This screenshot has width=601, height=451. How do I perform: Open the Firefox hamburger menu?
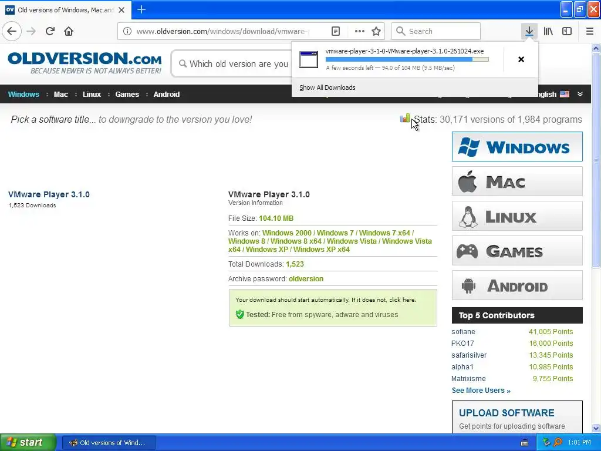[x=589, y=31]
